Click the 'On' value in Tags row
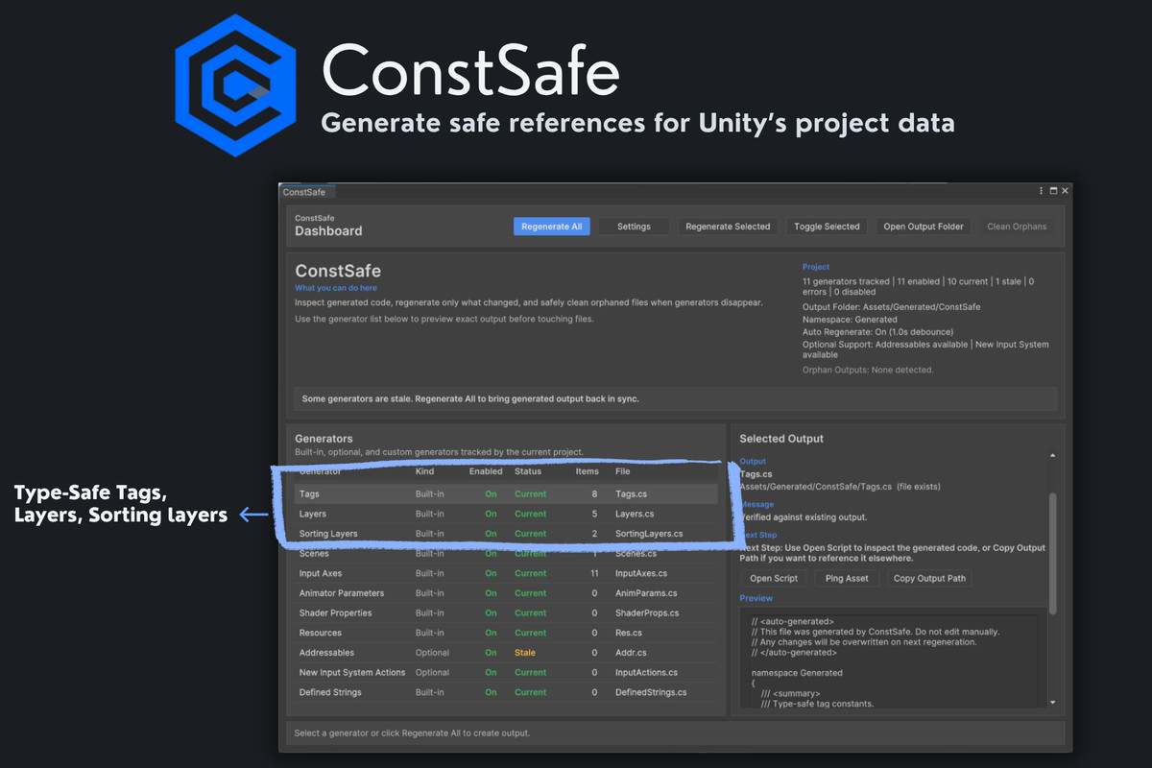 tap(491, 494)
